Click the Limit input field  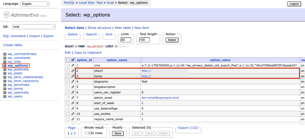tap(126, 40)
